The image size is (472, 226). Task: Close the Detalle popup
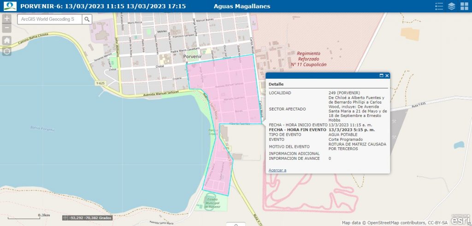tap(387, 75)
